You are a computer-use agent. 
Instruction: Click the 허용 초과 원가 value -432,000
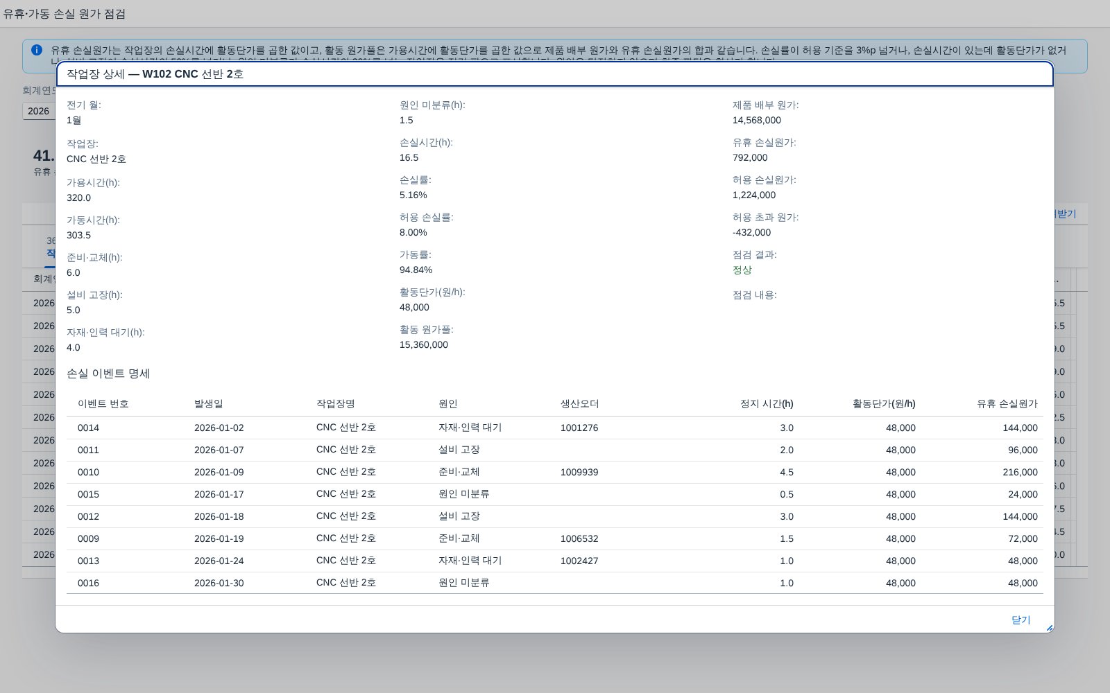(752, 232)
